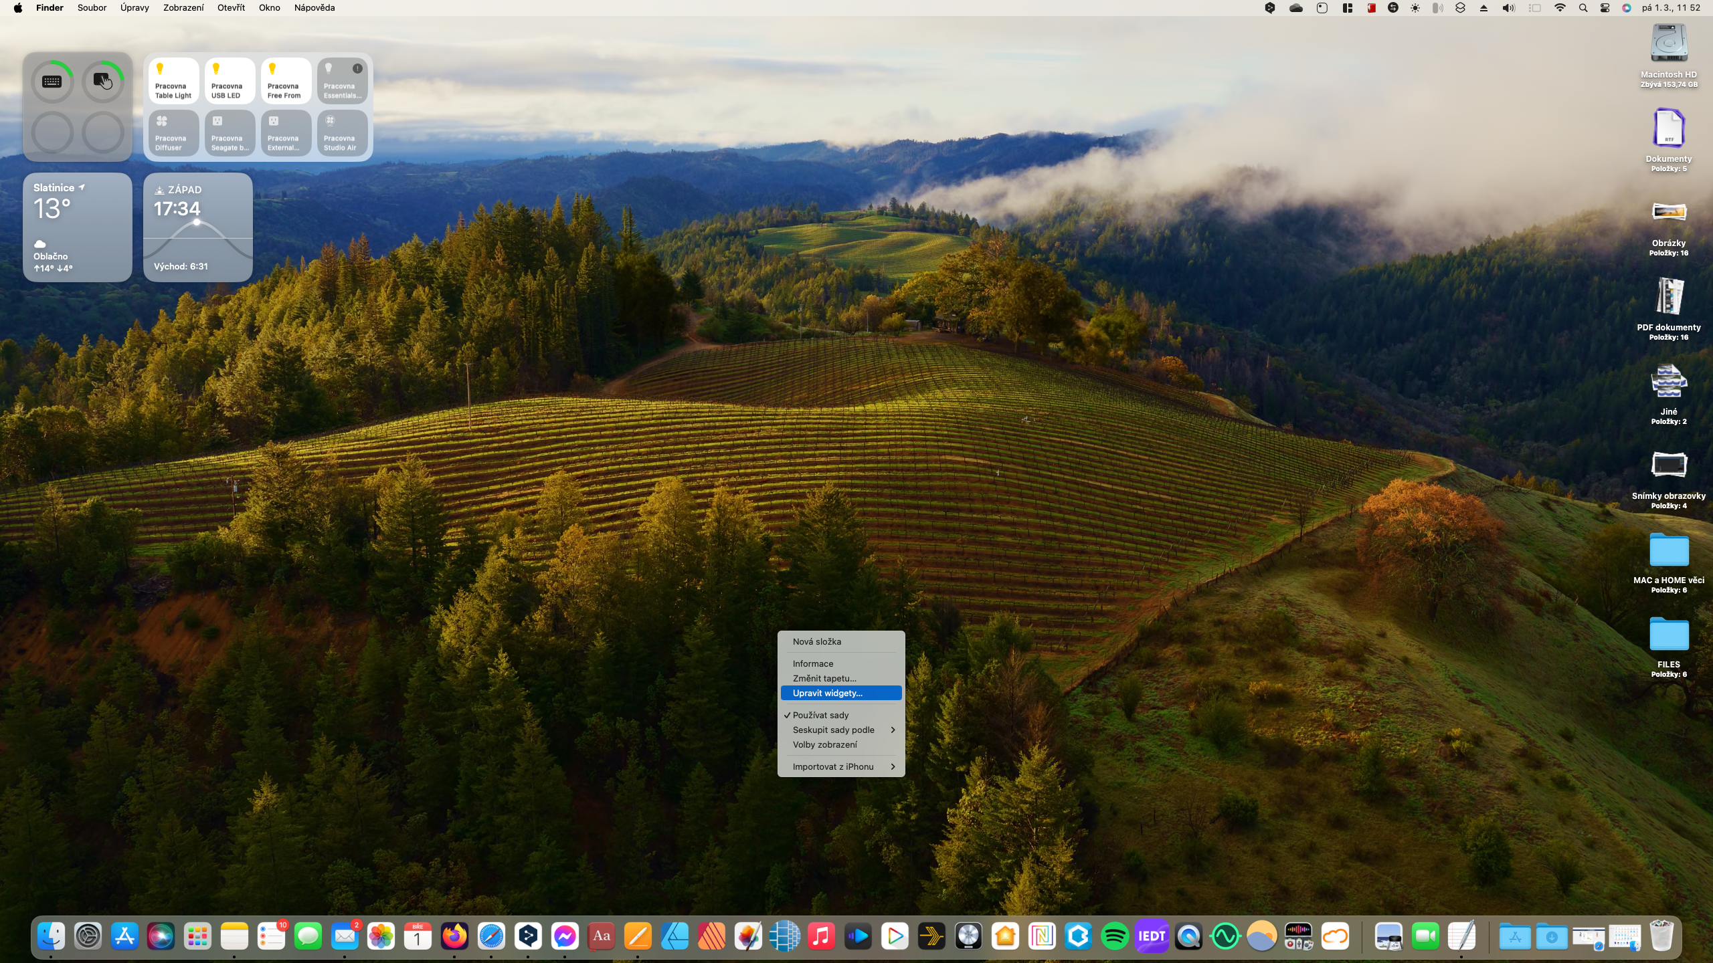Launch Spotify from the Dock
This screenshot has height=963, width=1713.
[1115, 936]
